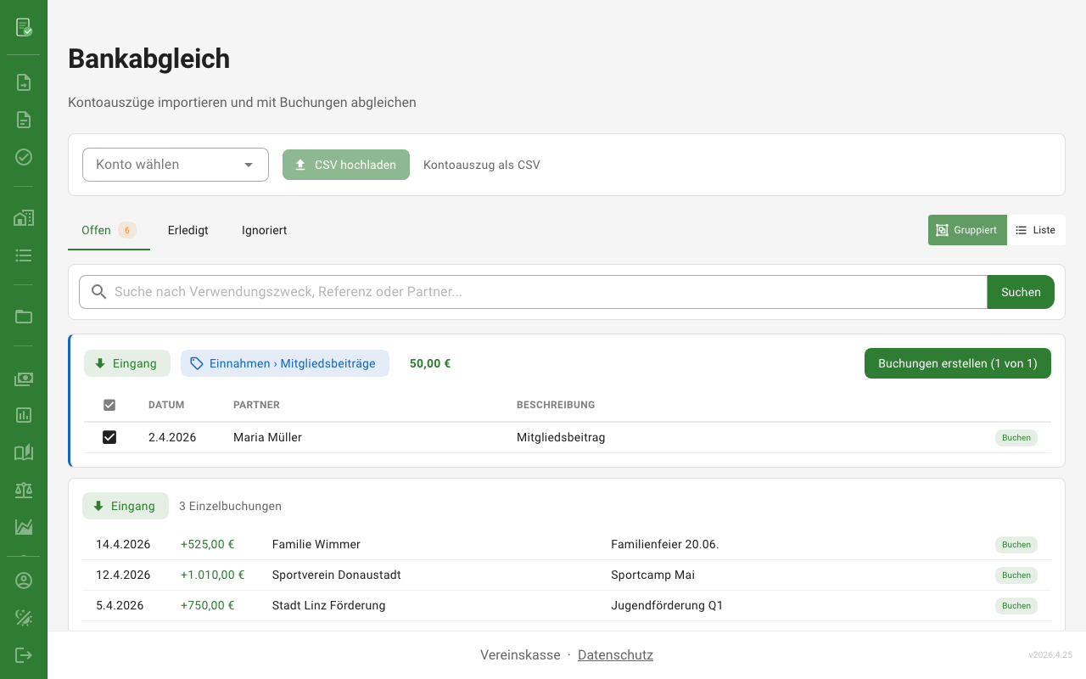Open the open book icon in sidebar
Image resolution: width=1086 pixels, height=679 pixels.
24,452
